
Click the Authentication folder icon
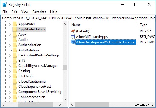click(x=15, y=45)
